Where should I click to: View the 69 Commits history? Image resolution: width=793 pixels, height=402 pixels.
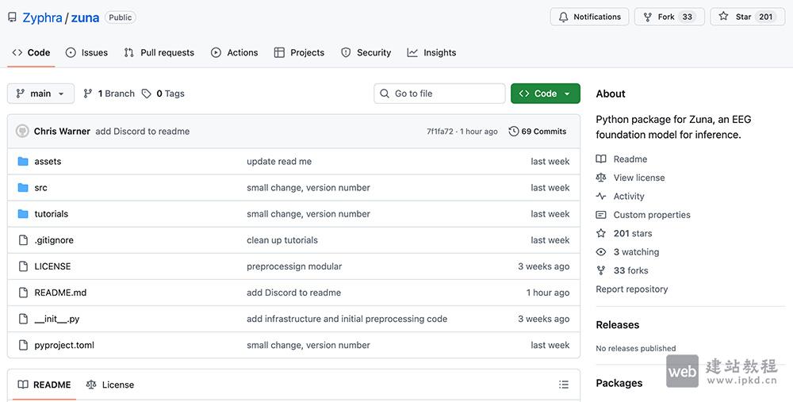538,131
